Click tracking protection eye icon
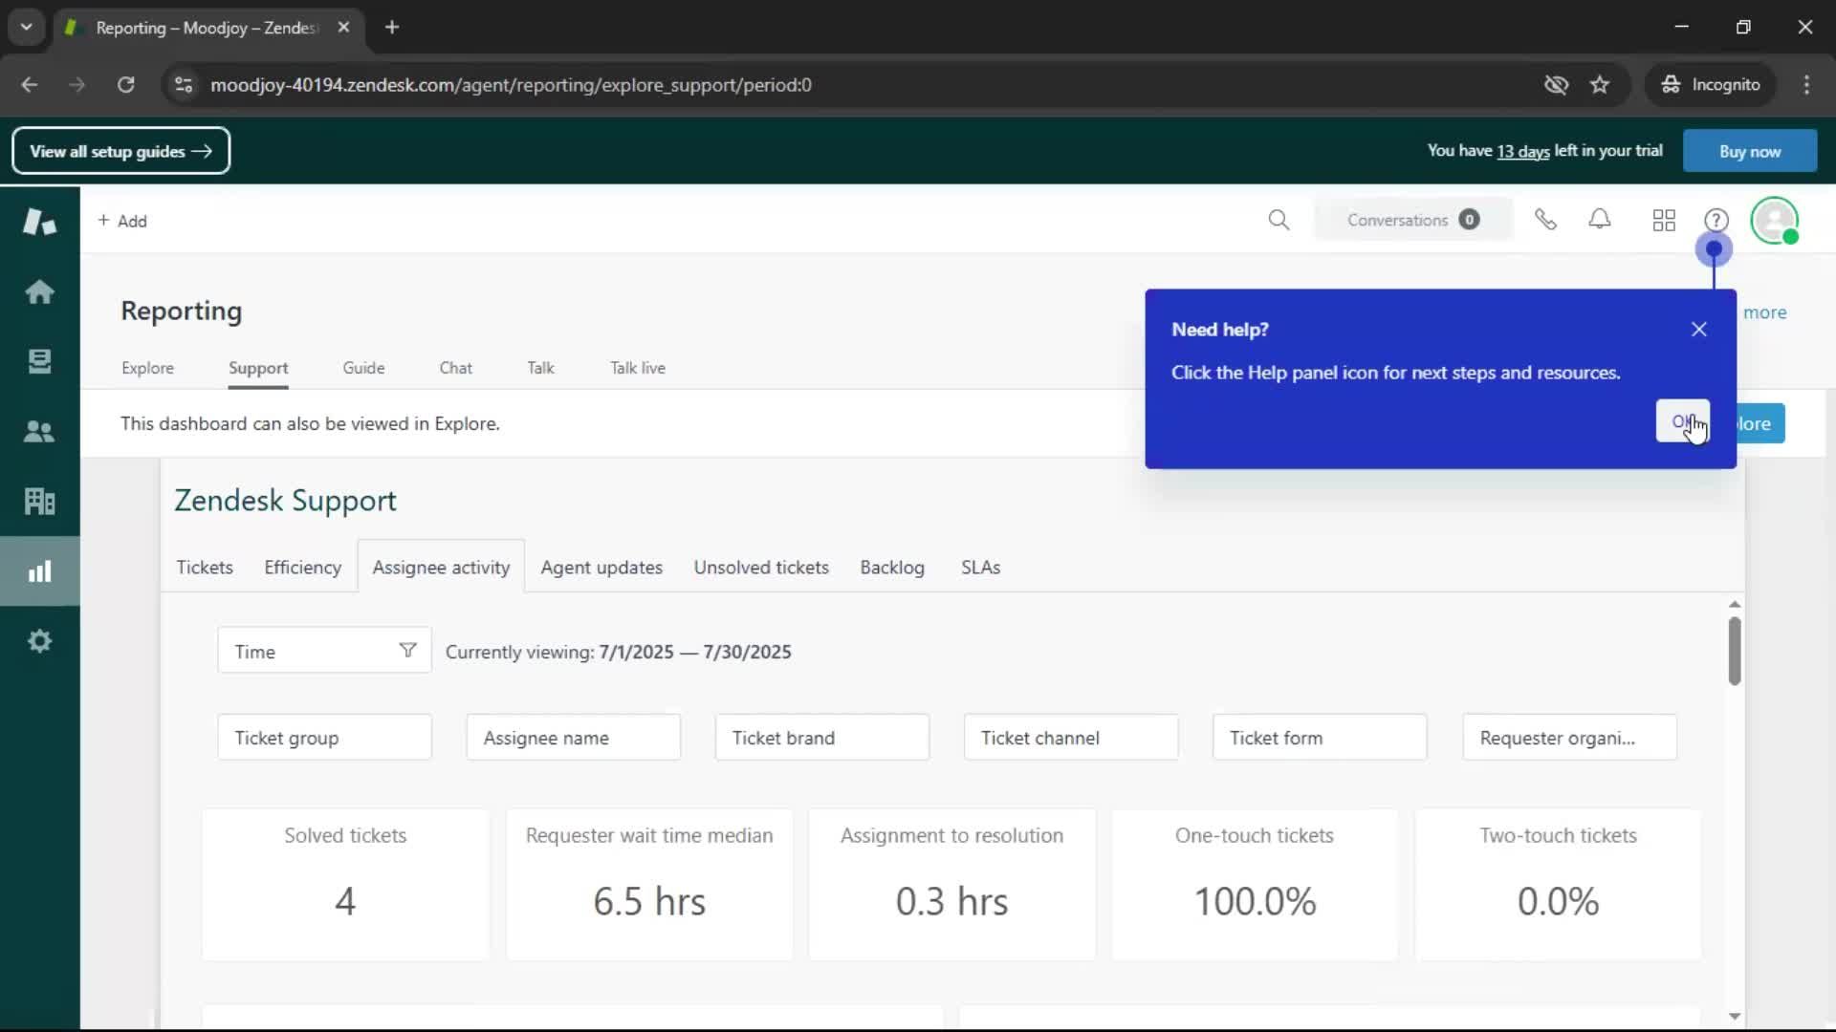 [x=1556, y=85]
